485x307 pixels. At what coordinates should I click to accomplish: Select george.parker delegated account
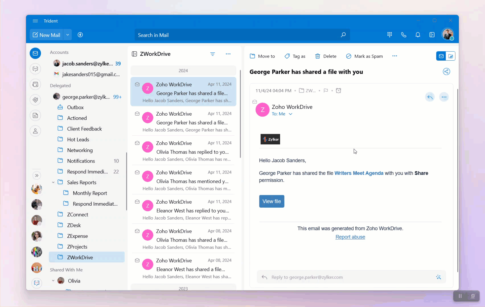(x=87, y=97)
